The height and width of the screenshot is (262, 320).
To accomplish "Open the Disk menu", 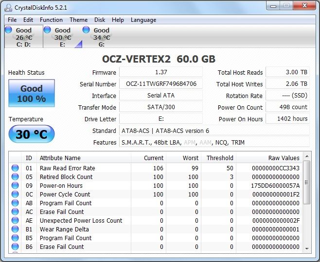I will [100, 20].
